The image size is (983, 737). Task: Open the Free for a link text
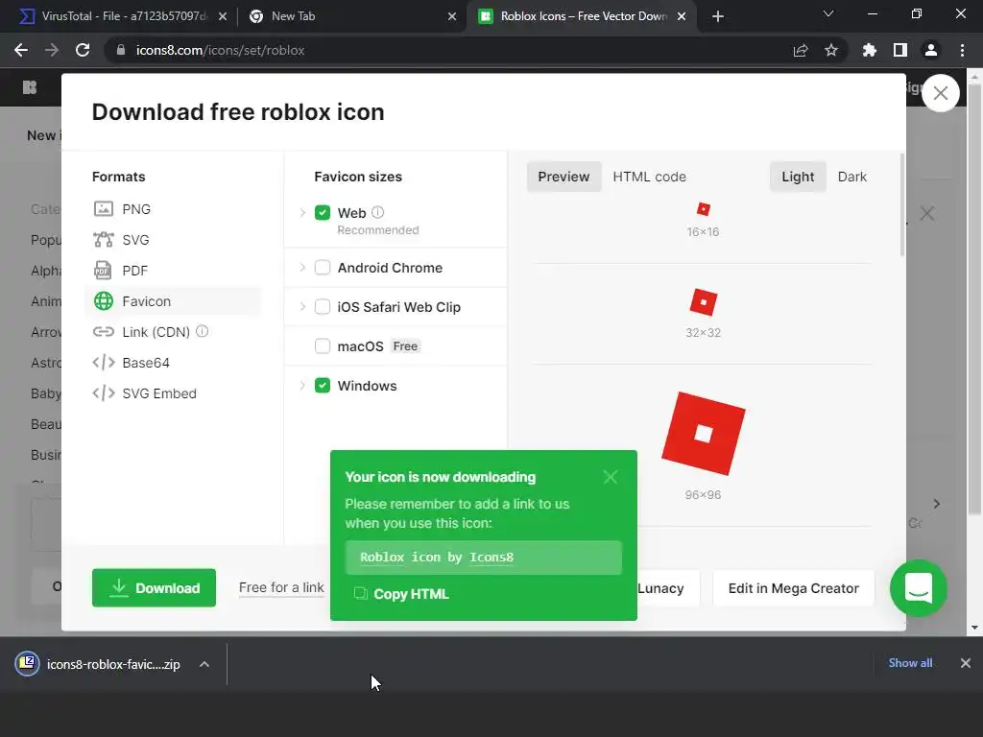pyautogui.click(x=281, y=588)
